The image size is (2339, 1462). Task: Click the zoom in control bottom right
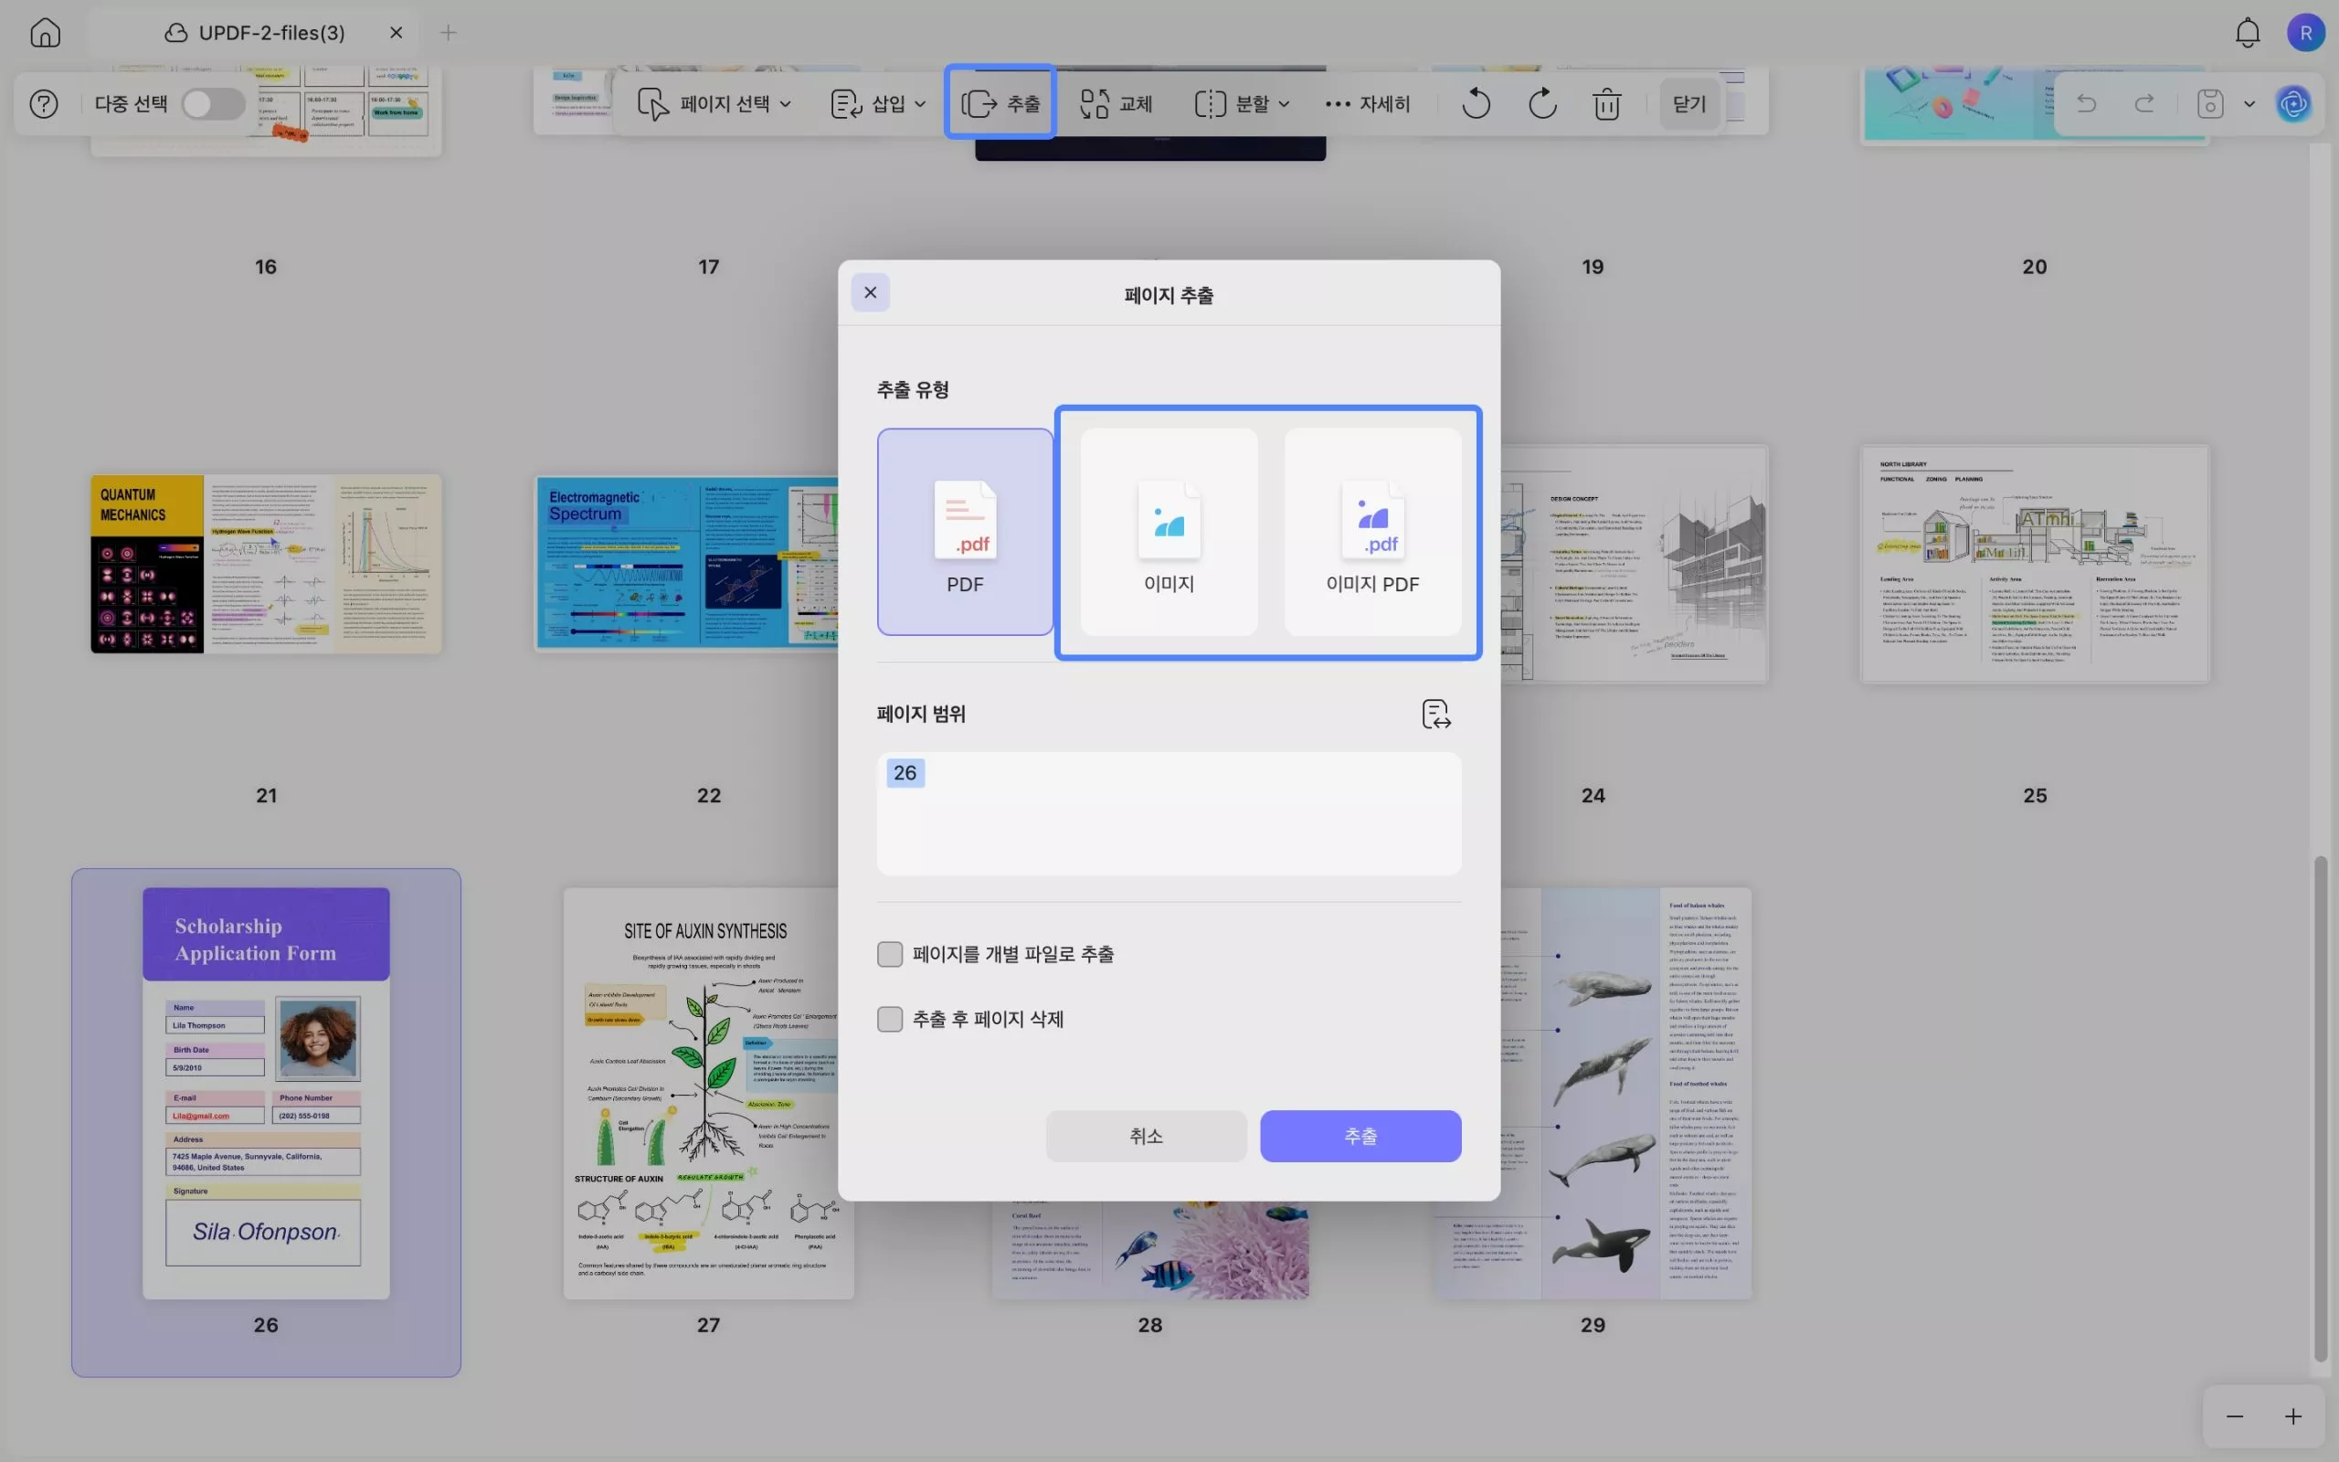pyautogui.click(x=2292, y=1416)
